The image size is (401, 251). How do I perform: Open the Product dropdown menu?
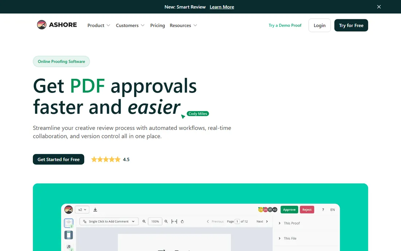click(x=99, y=25)
